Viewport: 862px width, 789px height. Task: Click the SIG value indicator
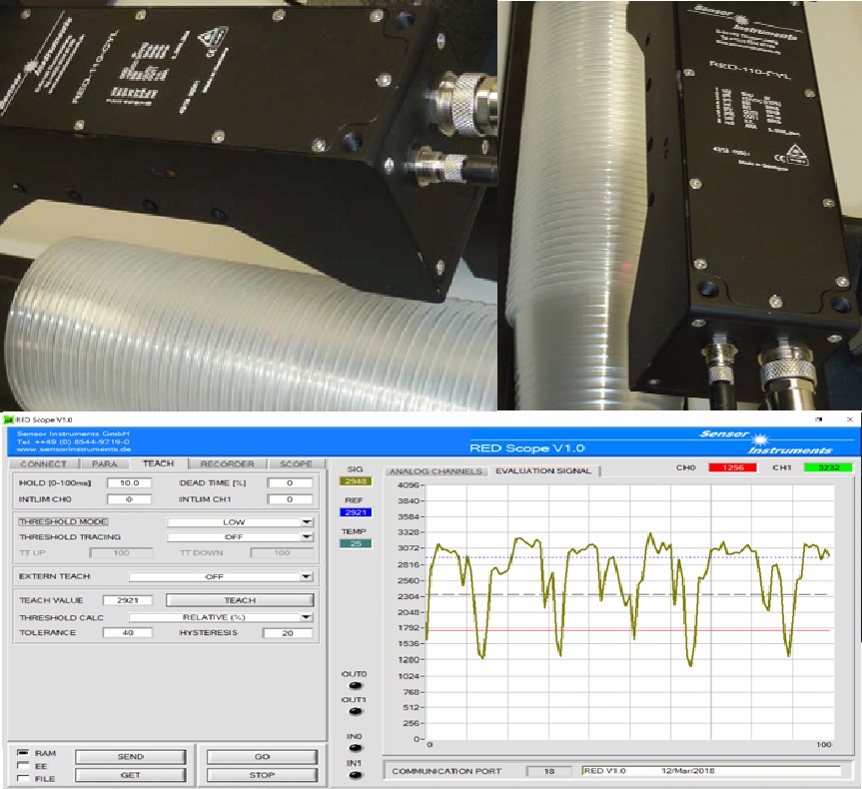356,481
